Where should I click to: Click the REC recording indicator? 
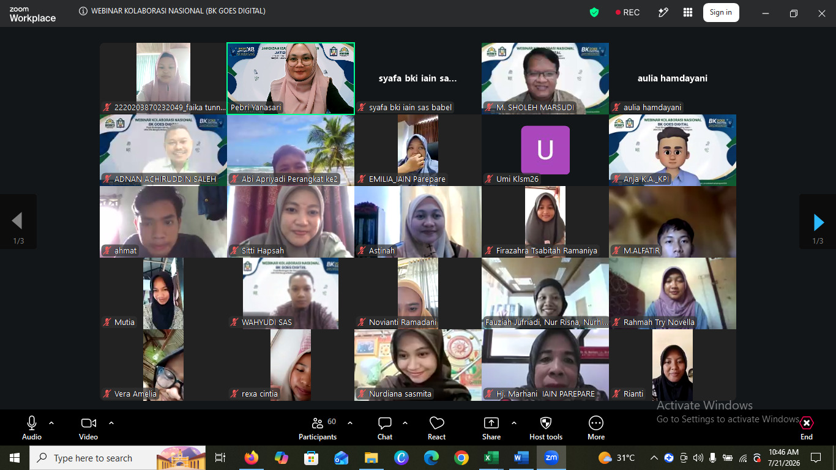pos(627,12)
